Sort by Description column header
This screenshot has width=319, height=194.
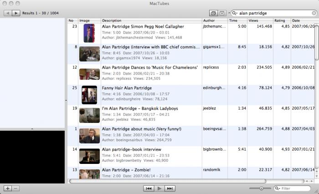(x=151, y=20)
